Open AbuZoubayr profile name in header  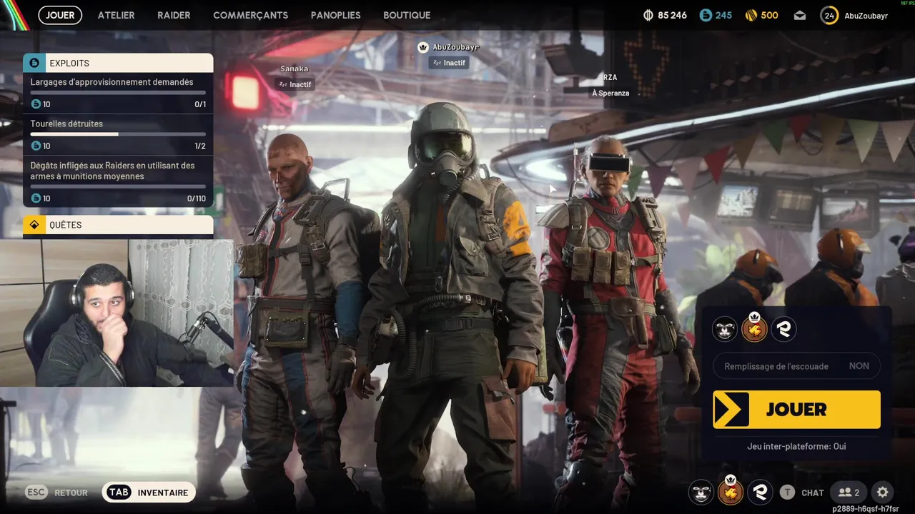coord(866,16)
